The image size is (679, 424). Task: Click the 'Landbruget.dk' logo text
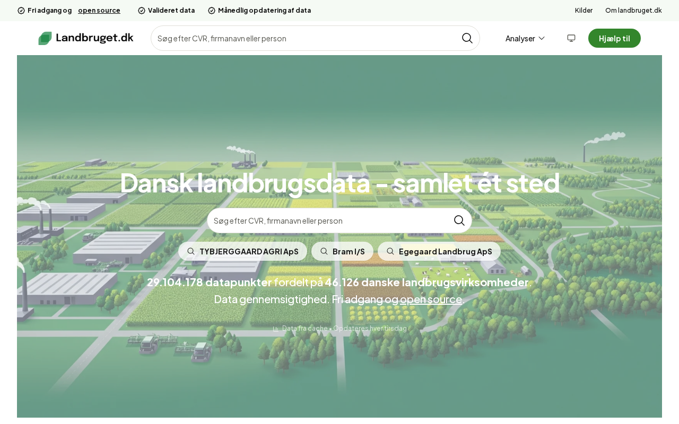94,38
